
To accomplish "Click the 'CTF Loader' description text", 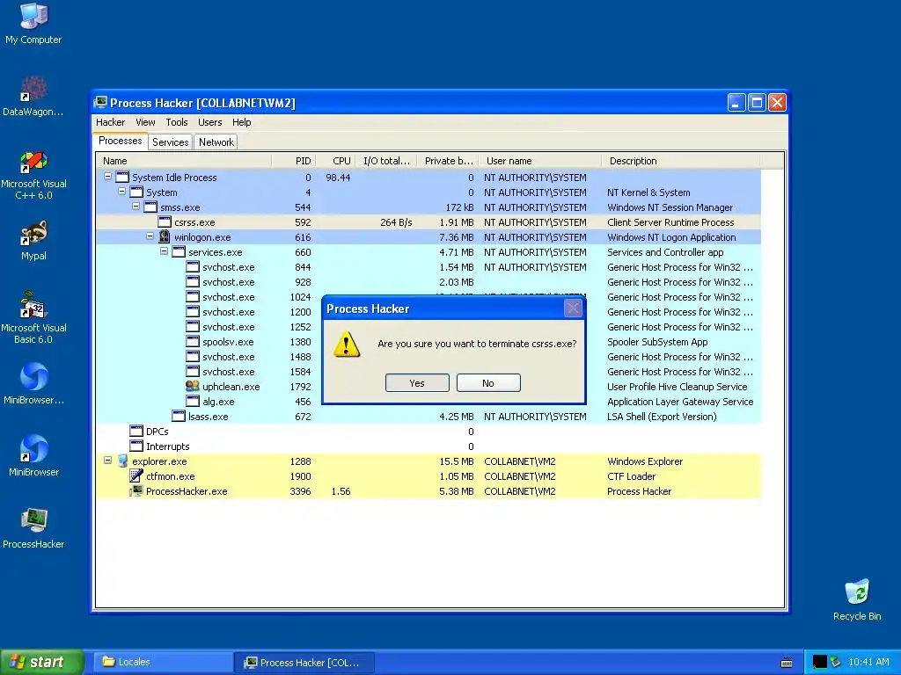I will [631, 476].
